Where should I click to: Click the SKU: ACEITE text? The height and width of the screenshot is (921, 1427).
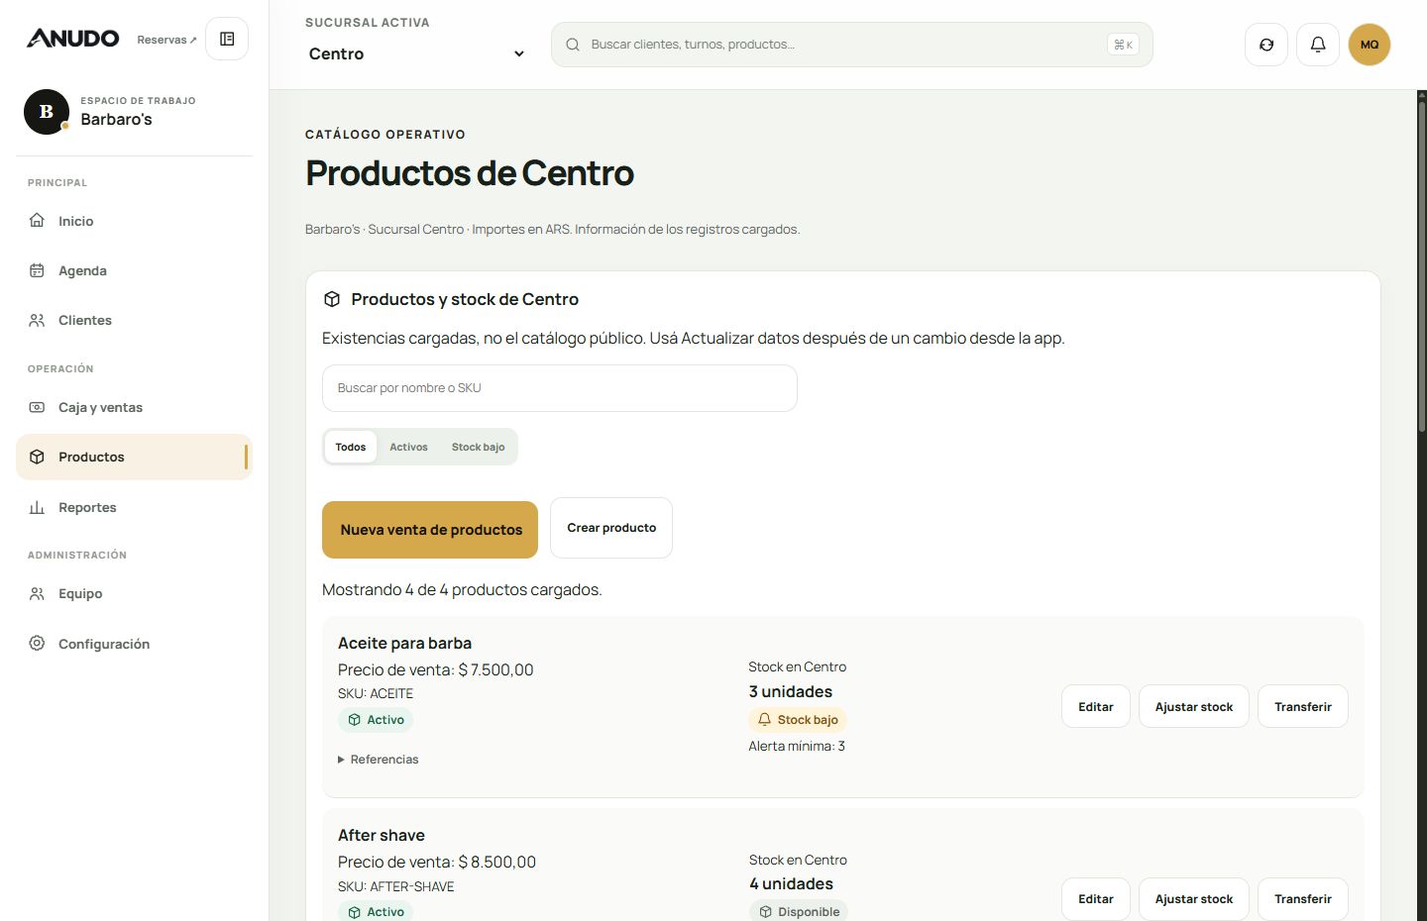click(376, 693)
